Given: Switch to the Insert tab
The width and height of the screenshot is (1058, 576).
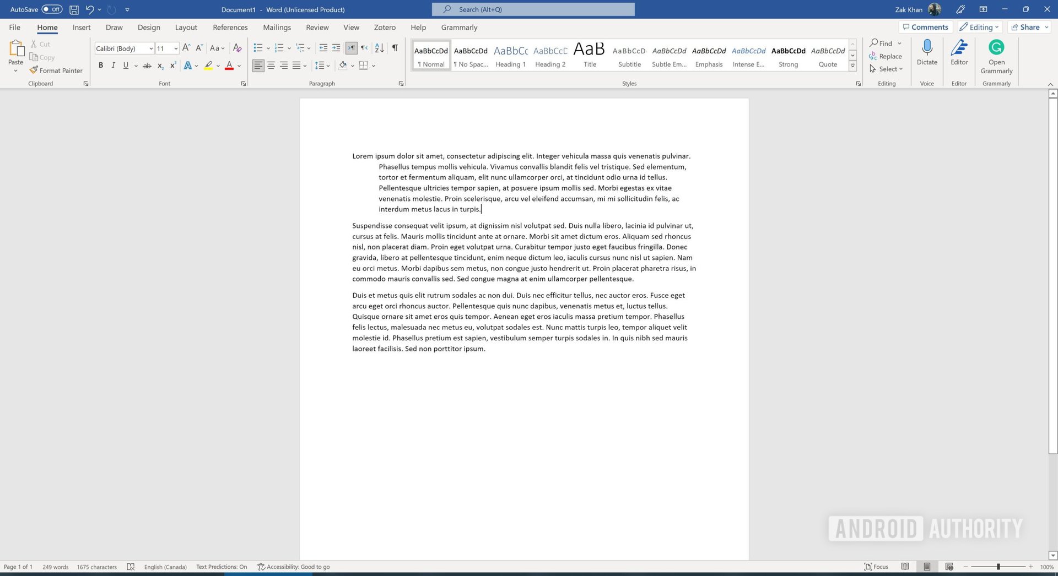Looking at the screenshot, I should (82, 28).
